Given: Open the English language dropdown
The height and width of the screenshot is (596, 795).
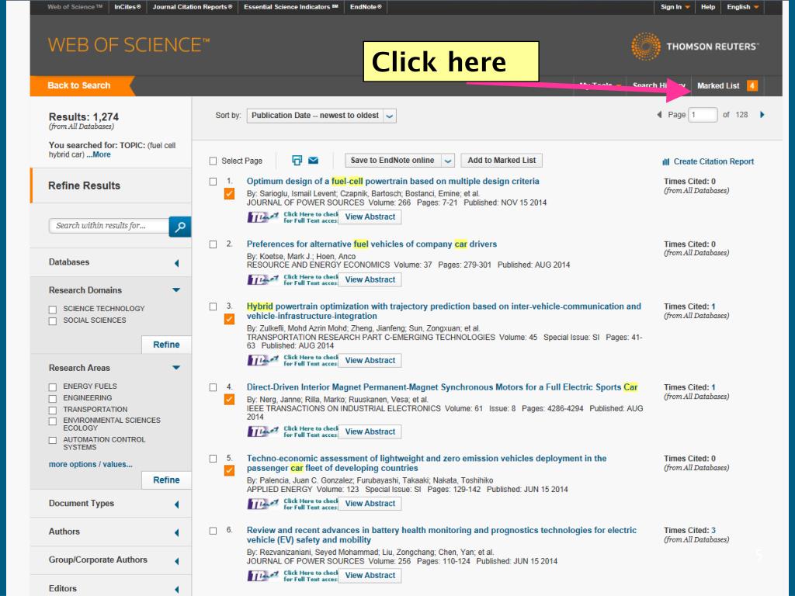Looking at the screenshot, I should [742, 7].
